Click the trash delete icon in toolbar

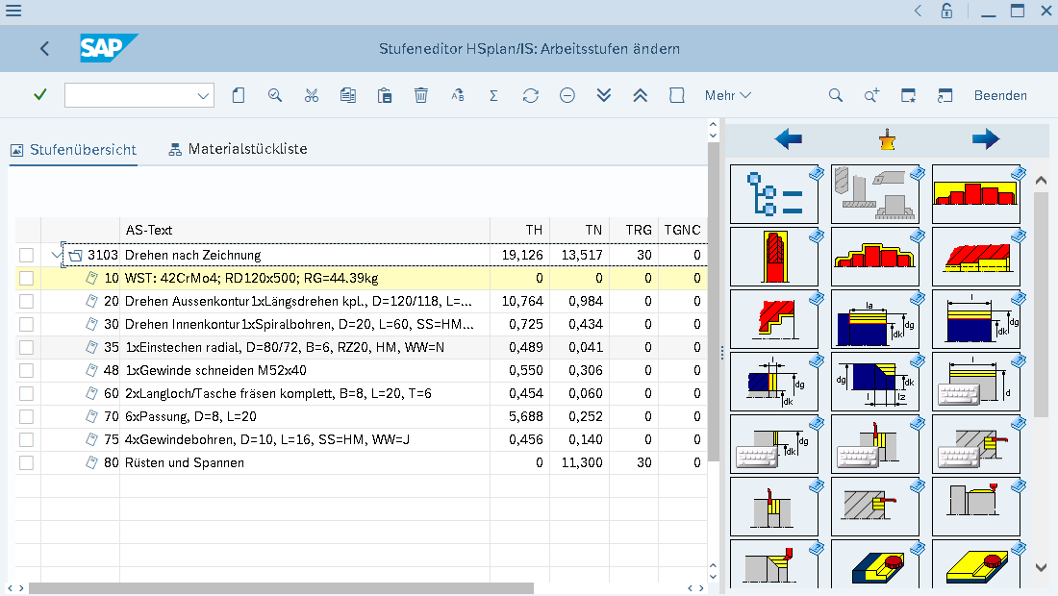coord(421,96)
